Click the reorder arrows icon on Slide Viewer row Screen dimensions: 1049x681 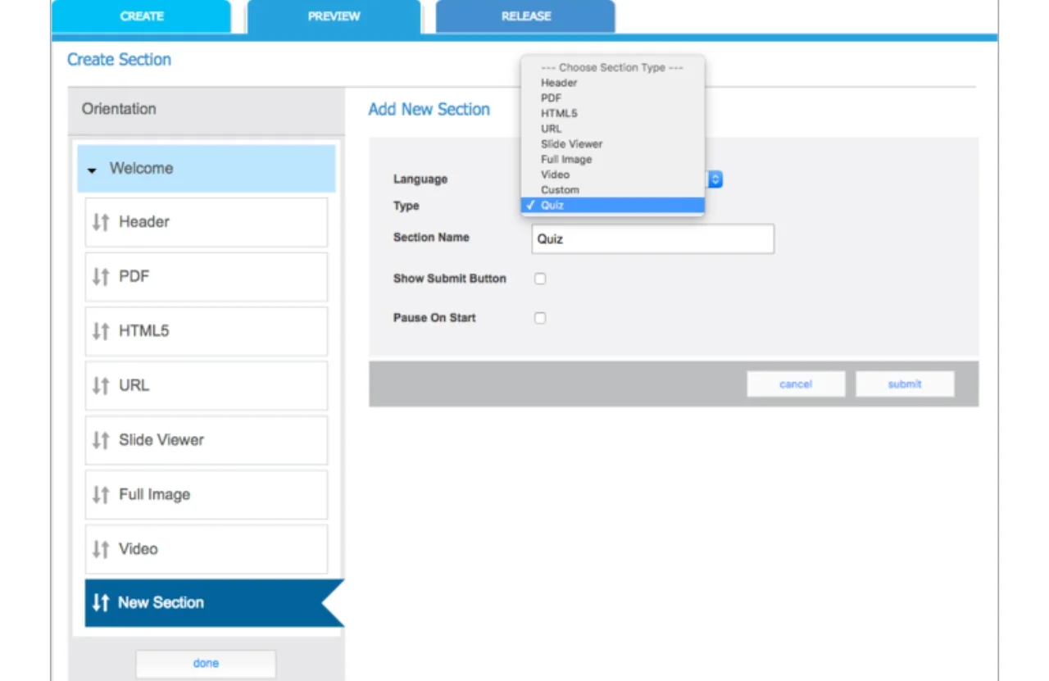click(101, 440)
